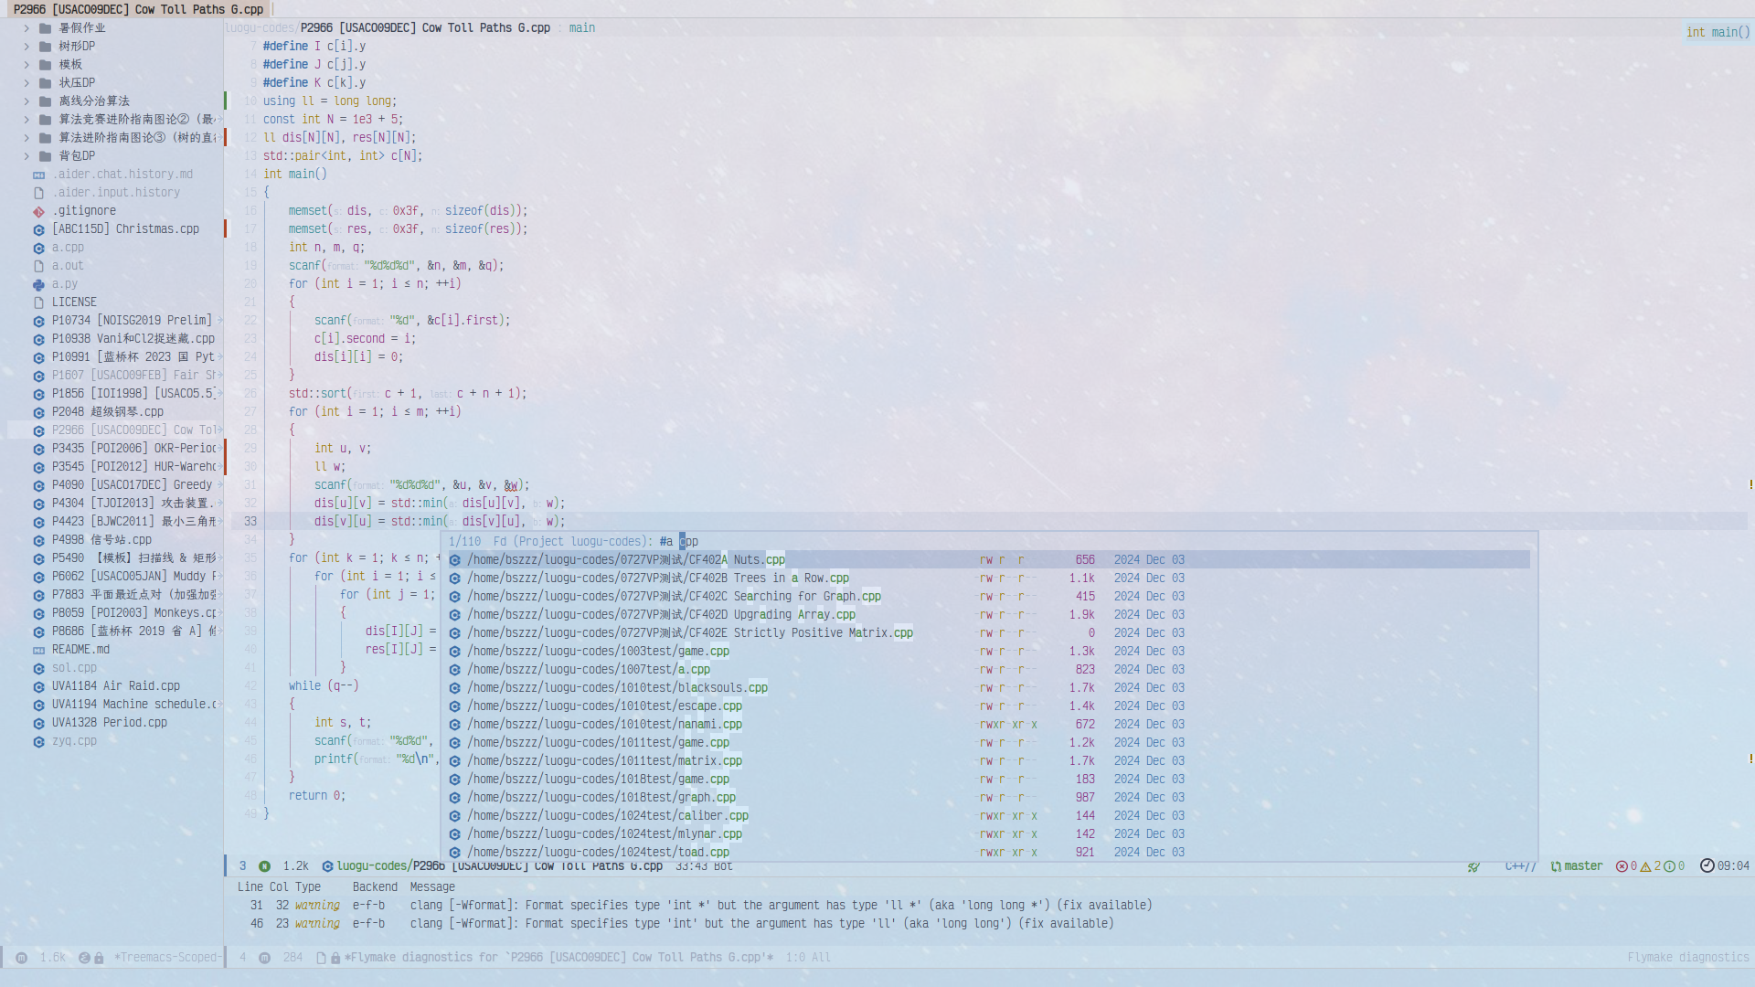Click the 'Type' column header in diagnostics
Screen dimensions: 1755x987
click(308, 887)
